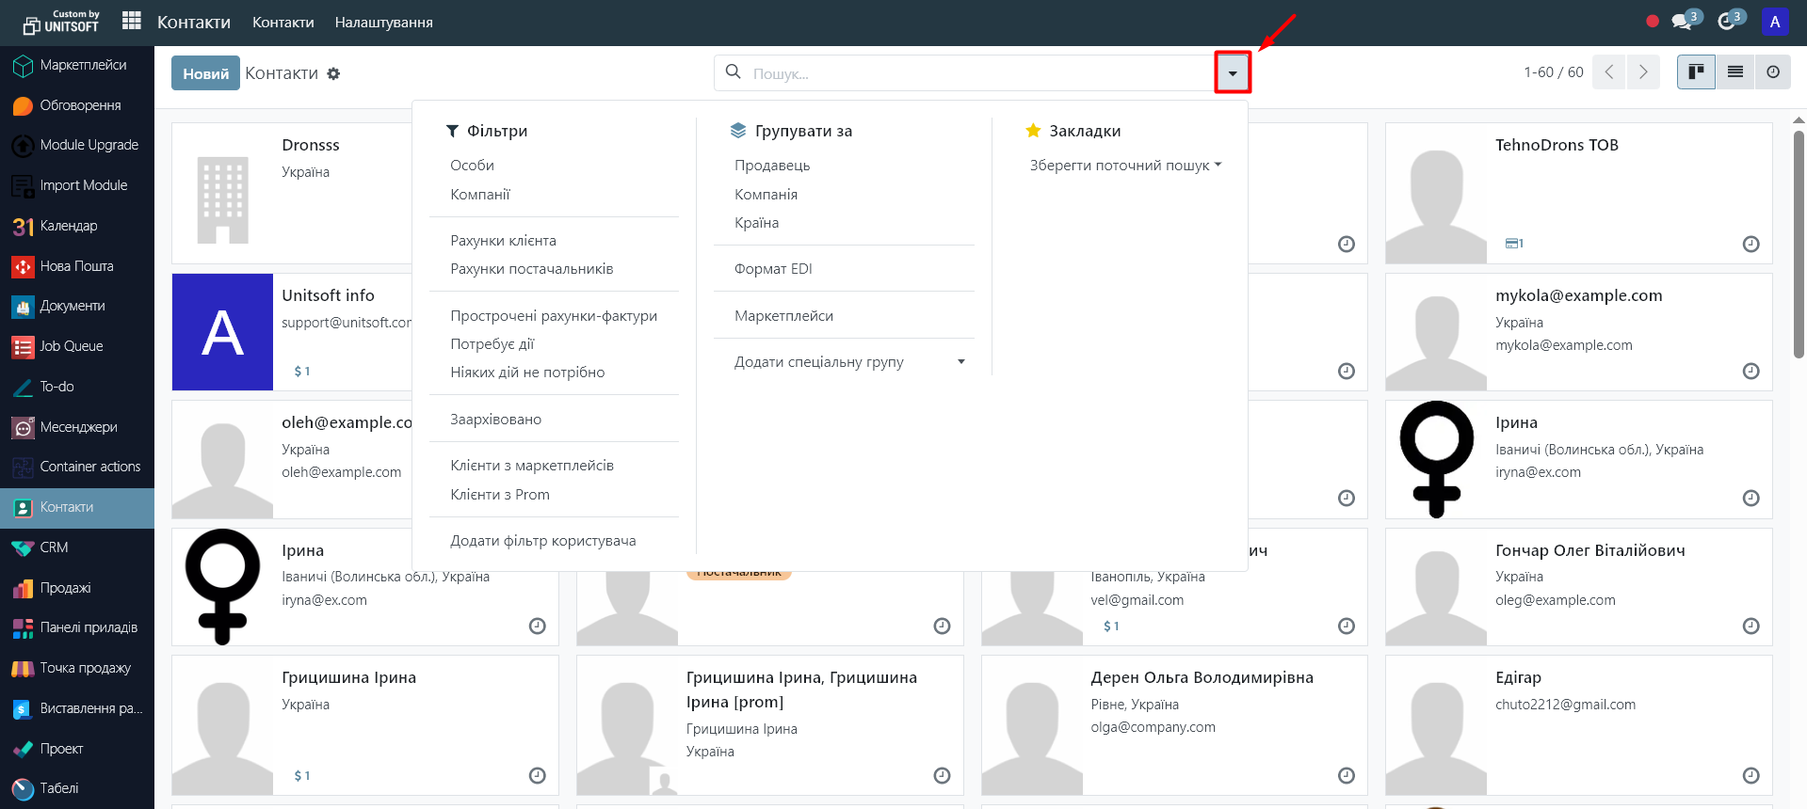Image resolution: width=1807 pixels, height=809 pixels.
Task: Open Нова Пошта in the sidebar
Action: (x=76, y=266)
